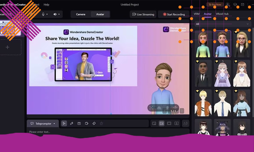Open the mail messages icon
This screenshot has width=254, height=152.
coord(243,5)
